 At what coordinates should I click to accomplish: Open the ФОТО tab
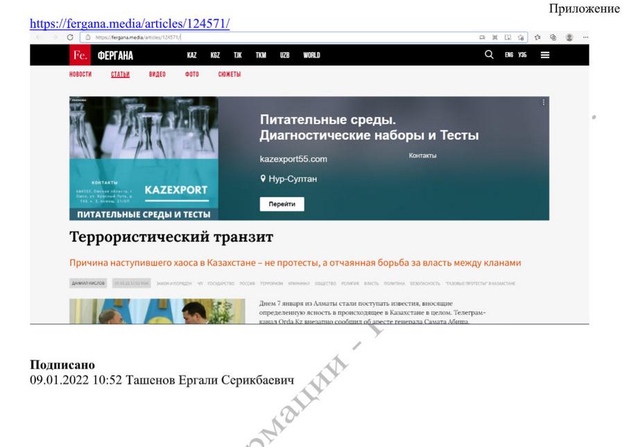point(191,74)
